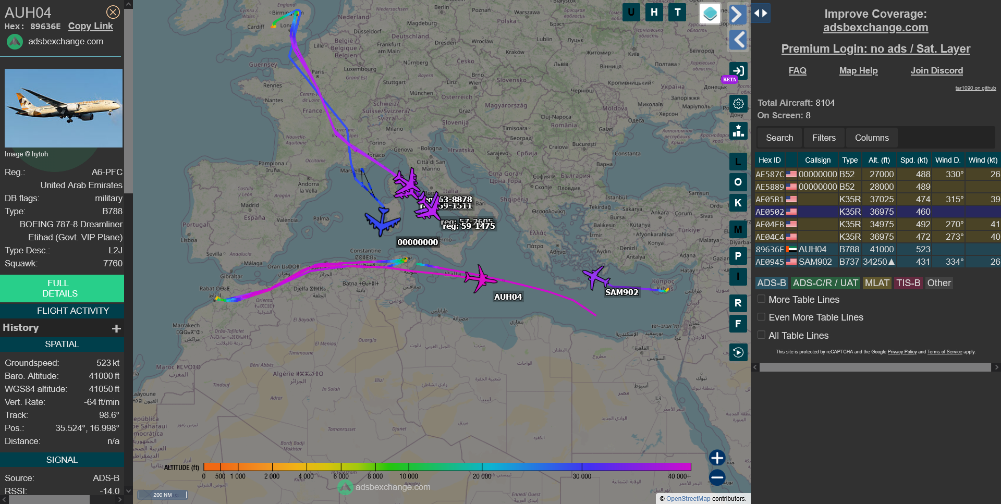Sort table by Type column

(850, 160)
